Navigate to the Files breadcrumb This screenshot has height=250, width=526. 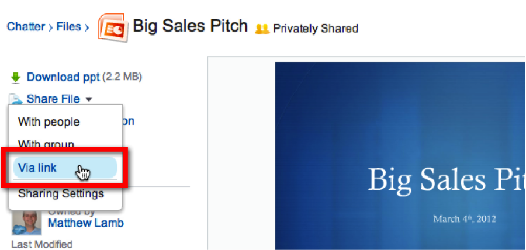coord(69,27)
